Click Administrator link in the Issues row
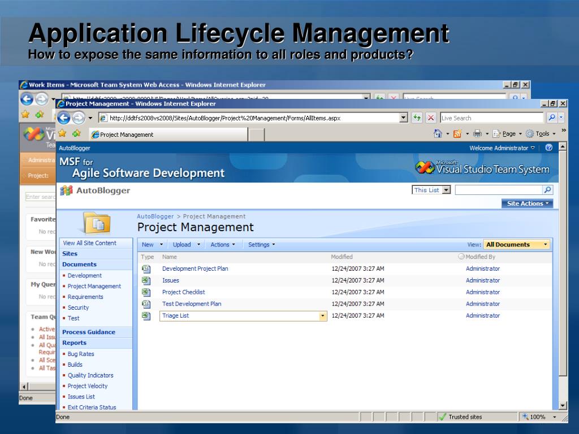Viewport: 579px width, 434px height. point(483,280)
